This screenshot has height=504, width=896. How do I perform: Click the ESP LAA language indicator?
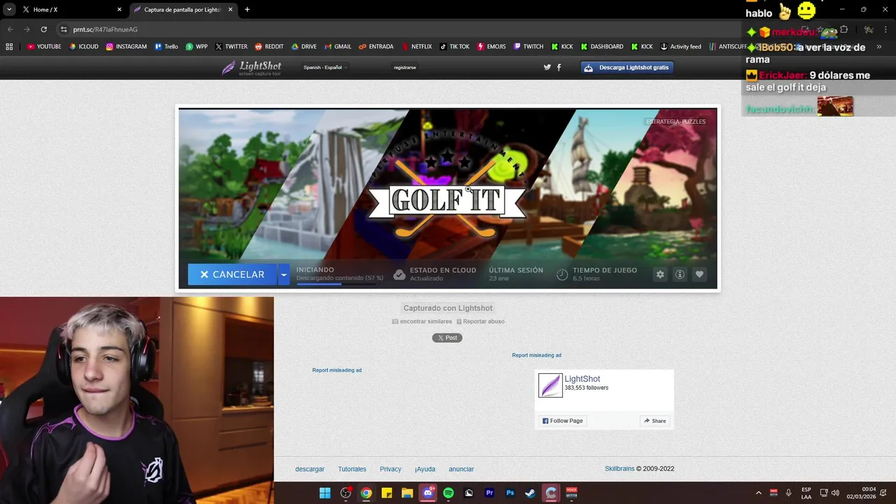[x=806, y=493]
